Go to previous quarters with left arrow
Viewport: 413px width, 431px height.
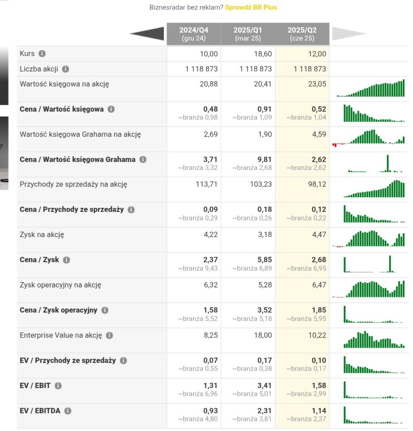pyautogui.click(x=146, y=34)
